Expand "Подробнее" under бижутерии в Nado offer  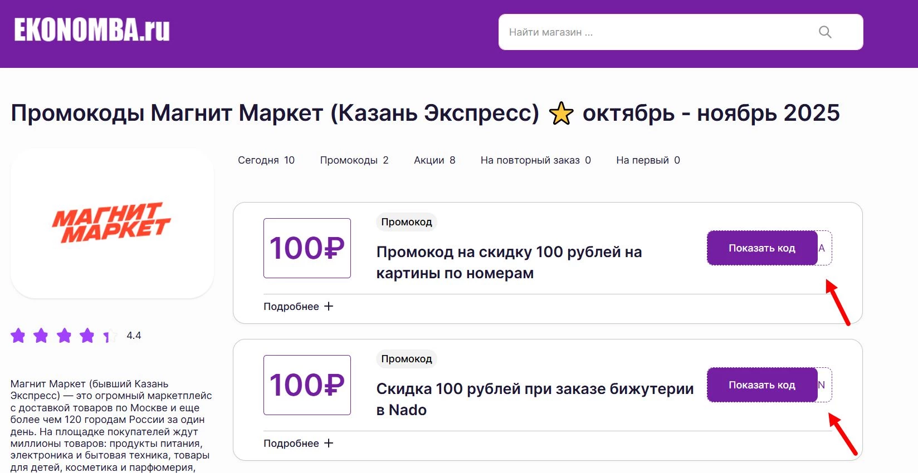click(x=298, y=444)
